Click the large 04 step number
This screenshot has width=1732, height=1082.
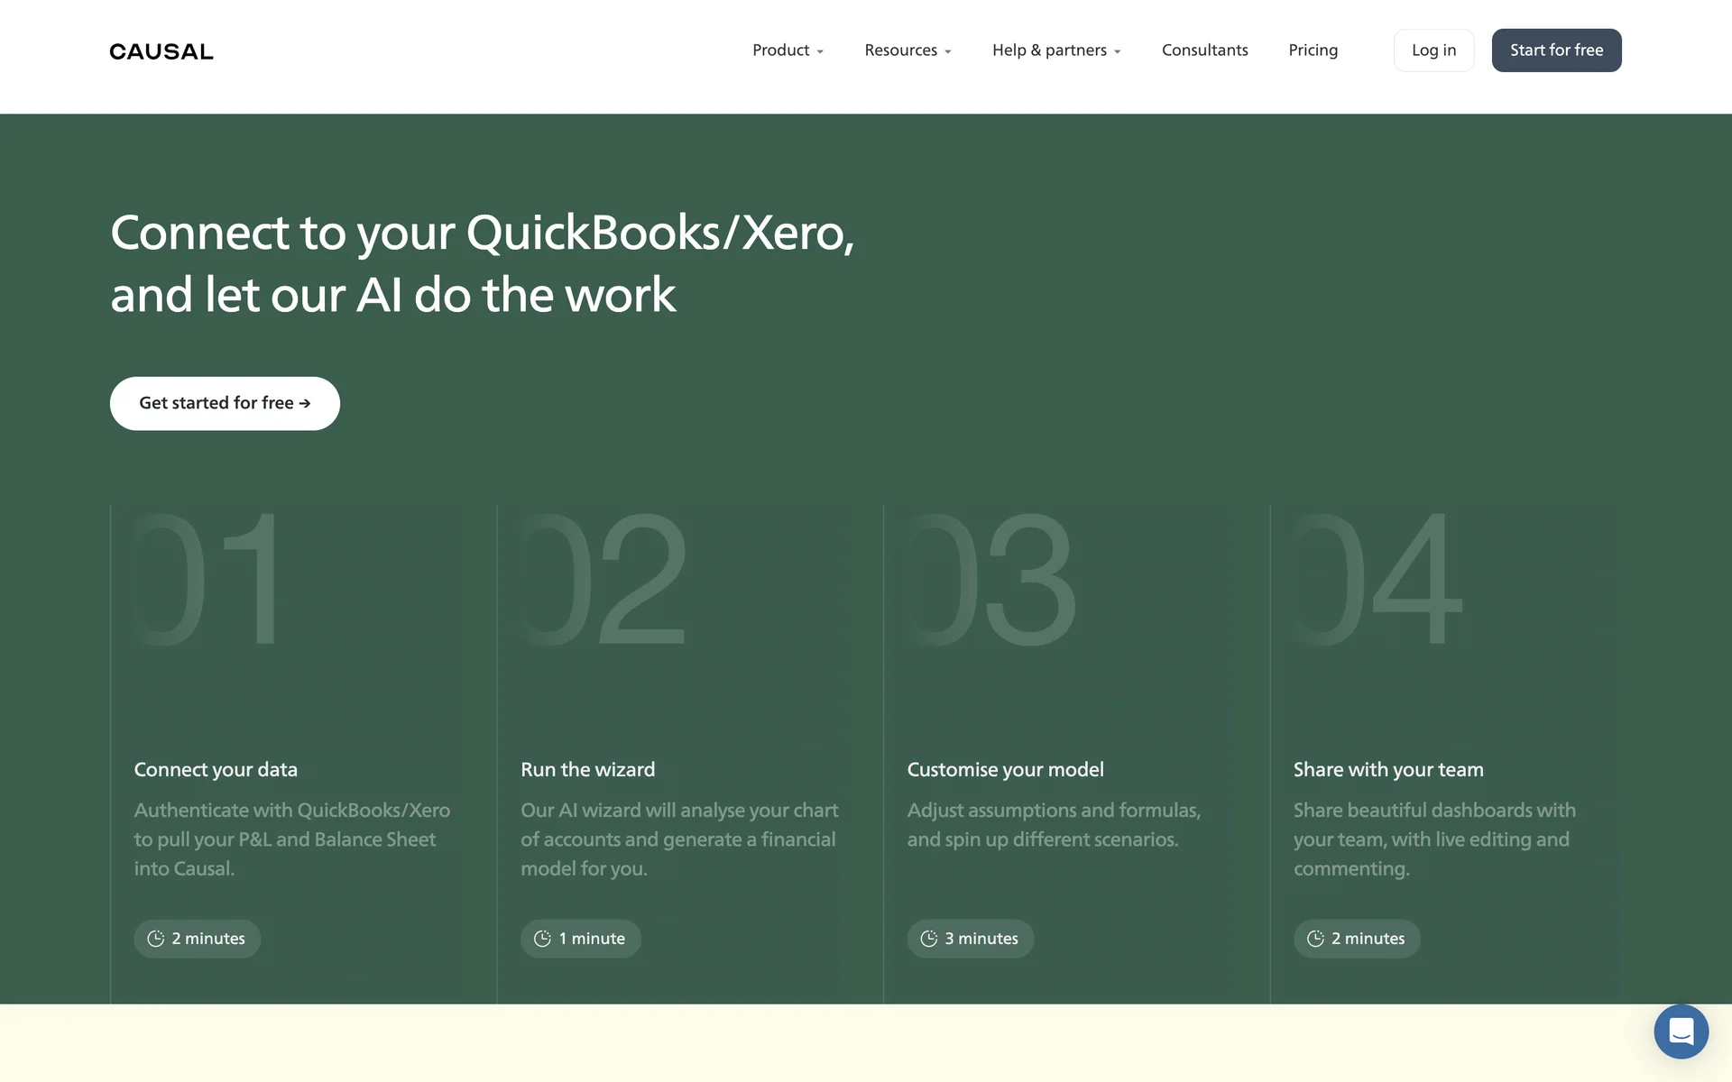(x=1376, y=579)
